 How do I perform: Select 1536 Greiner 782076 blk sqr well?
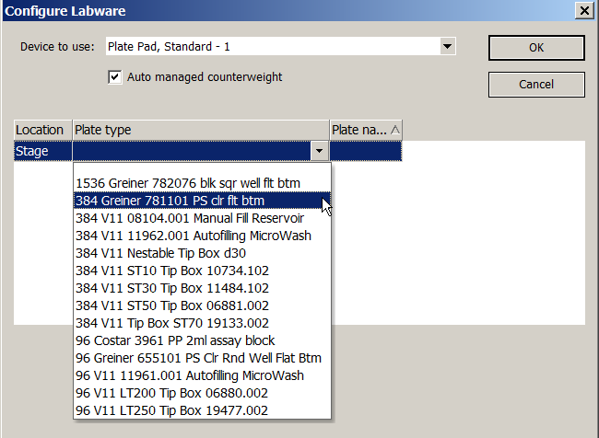(x=188, y=183)
